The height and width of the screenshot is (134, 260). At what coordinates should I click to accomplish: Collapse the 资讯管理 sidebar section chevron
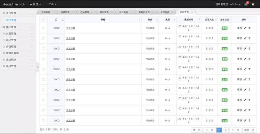[32, 13]
